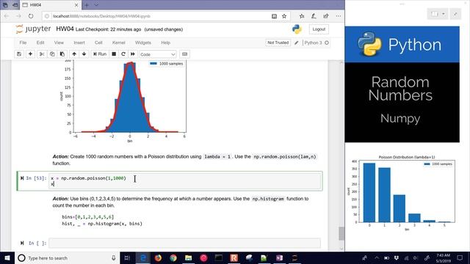
Task: Open File Explorer from the taskbar
Action: (x=188, y=257)
